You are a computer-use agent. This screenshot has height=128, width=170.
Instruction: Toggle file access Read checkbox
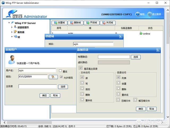point(82,77)
